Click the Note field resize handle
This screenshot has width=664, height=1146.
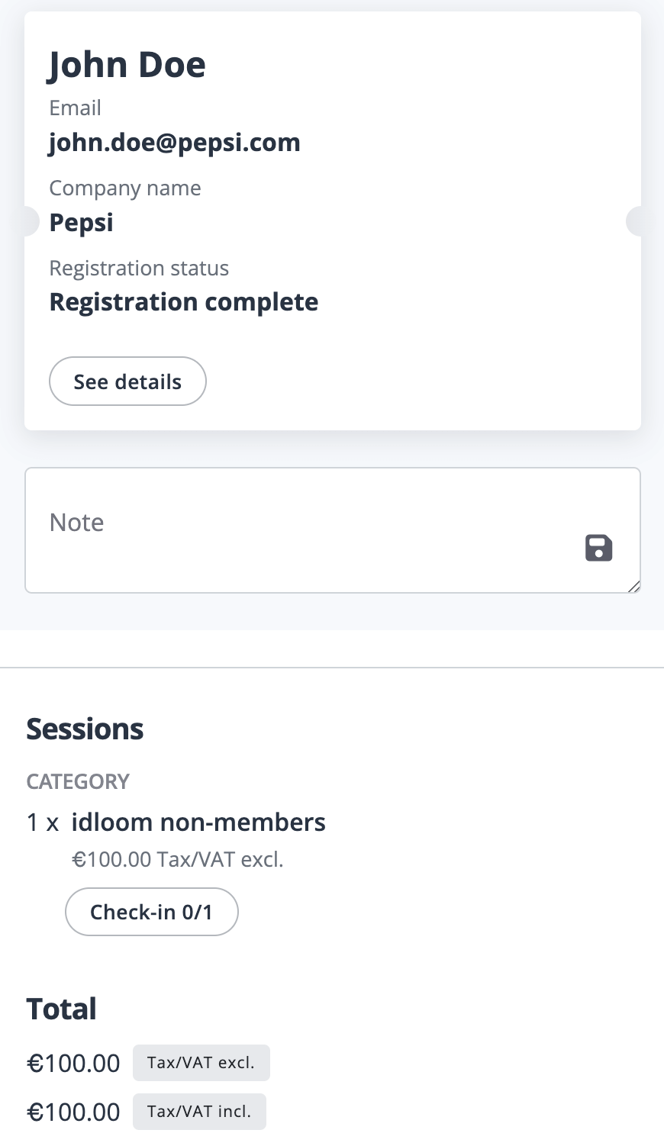(634, 586)
